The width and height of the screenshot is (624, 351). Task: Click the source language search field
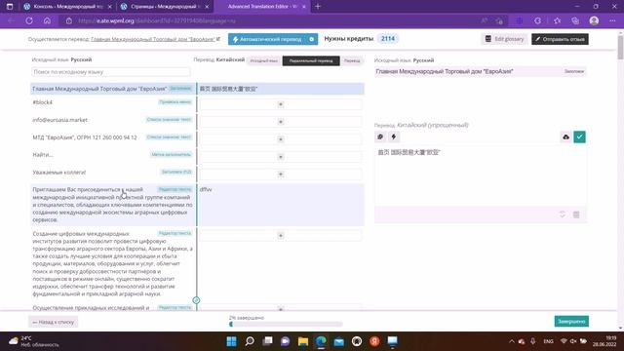click(110, 71)
